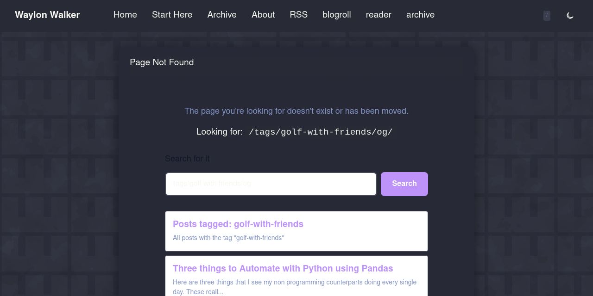
Task: Open 'Posts tagged: golf-with-friends' result
Action: [x=238, y=224]
